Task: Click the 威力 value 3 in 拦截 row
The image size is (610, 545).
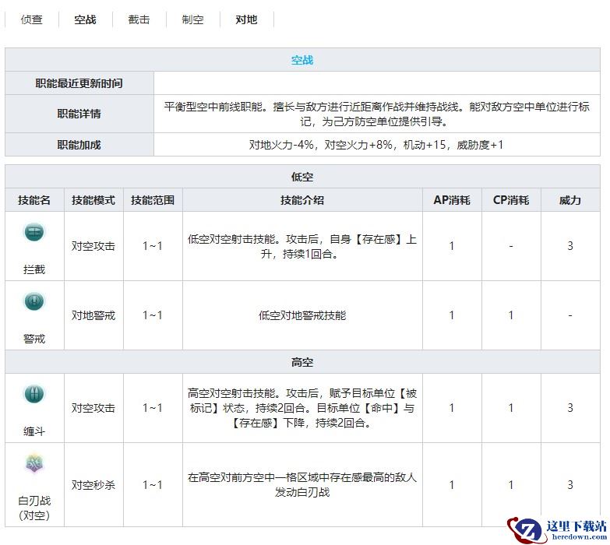Action: (570, 246)
